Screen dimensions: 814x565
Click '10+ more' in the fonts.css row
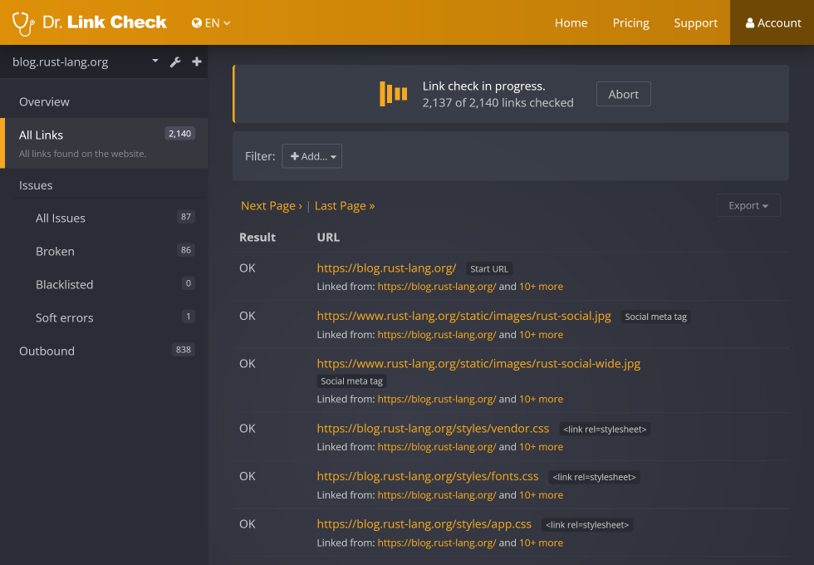coord(541,495)
